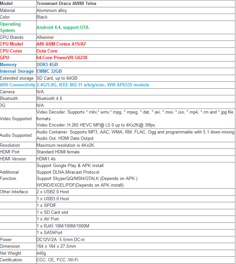Click the 'Black' color value
The height and width of the screenshot is (264, 236).
pos(42,17)
